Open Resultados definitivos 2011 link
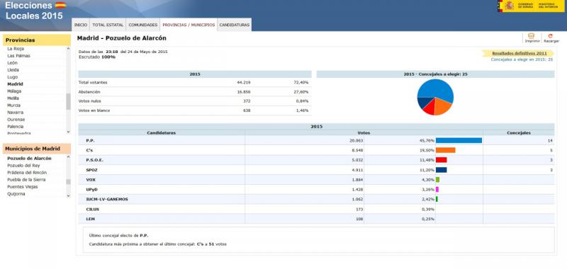The image size is (567, 269). tap(520, 53)
